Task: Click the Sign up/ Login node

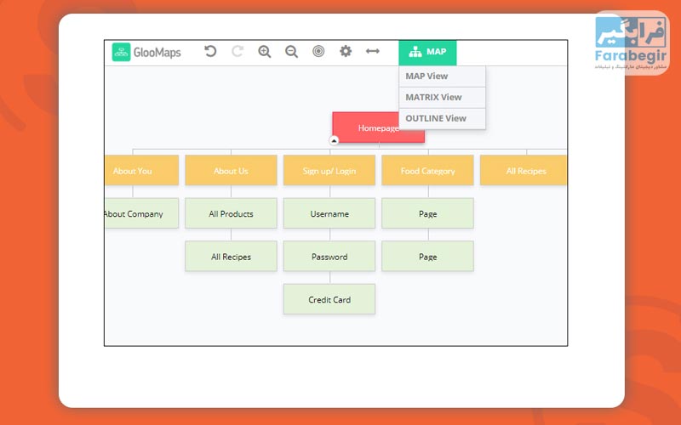Action: pyautogui.click(x=329, y=171)
